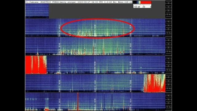Click the 10 Hz axis label of topmost strip
Image resolution: width=197 pixels, height=111 pixels.
click(168, 14)
